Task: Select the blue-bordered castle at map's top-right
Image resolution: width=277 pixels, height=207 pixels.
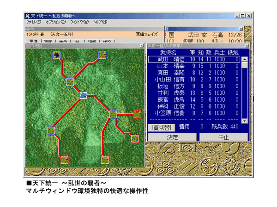Action: [x=102, y=55]
